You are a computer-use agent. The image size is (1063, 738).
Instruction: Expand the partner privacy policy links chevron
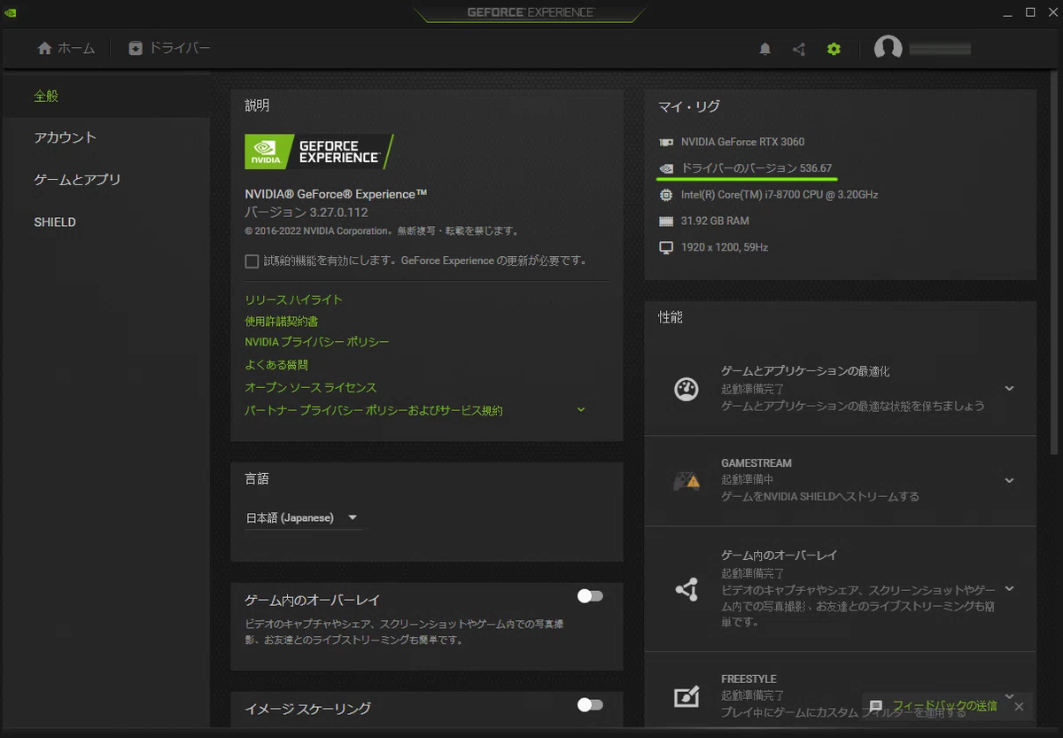coord(581,410)
